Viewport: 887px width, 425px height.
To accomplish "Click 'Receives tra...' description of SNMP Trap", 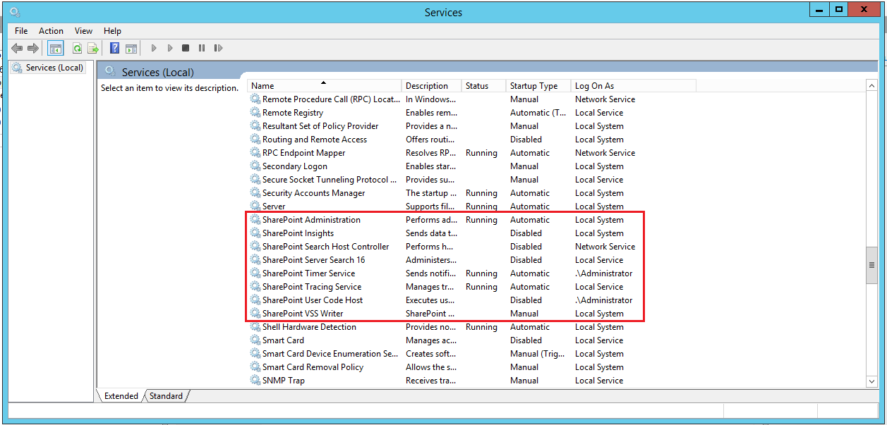I will [431, 381].
